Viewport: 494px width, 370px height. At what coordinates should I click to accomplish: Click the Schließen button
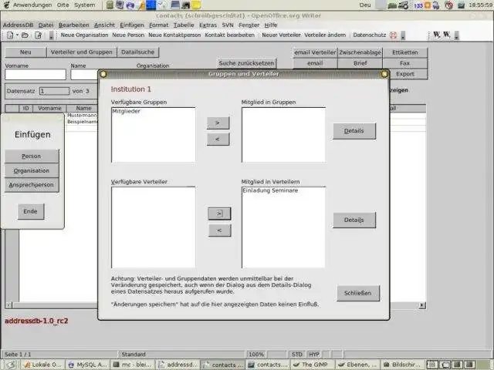[x=358, y=293]
